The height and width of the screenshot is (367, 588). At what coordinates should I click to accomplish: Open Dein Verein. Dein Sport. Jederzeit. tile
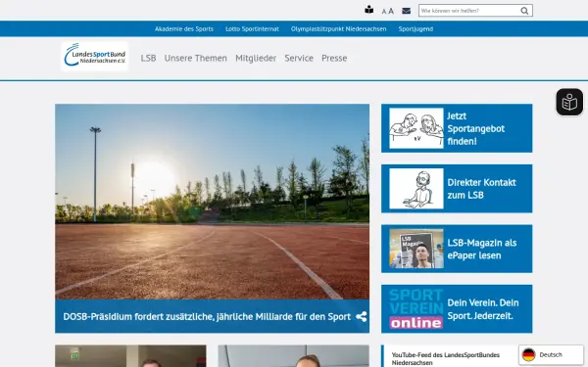click(x=457, y=309)
